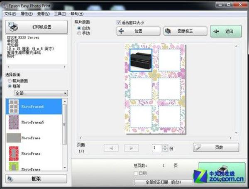Click the move-arrows icon on 位置 button
The width and height of the screenshot is (249, 189).
(121, 31)
